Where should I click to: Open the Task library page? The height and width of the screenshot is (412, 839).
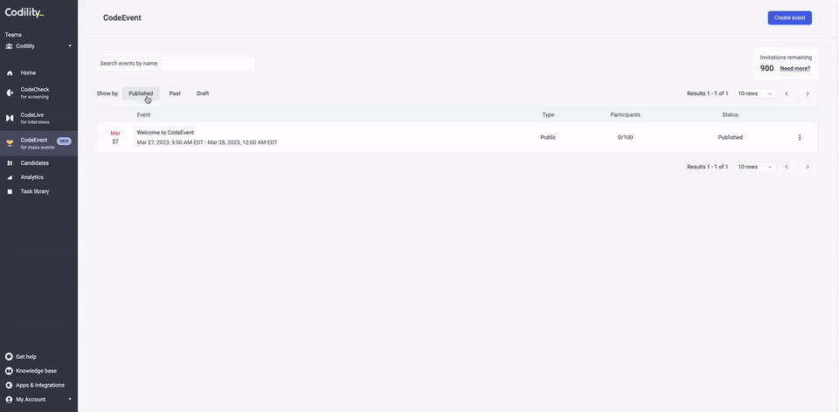(35, 191)
